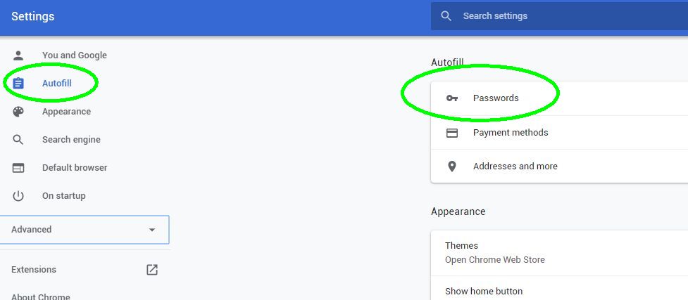Open the Passwords row
688x300 pixels.
pos(559,98)
